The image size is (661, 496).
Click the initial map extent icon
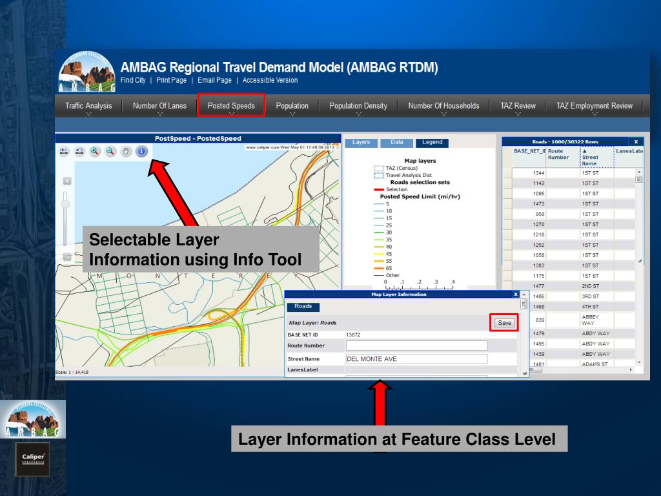[x=64, y=151]
